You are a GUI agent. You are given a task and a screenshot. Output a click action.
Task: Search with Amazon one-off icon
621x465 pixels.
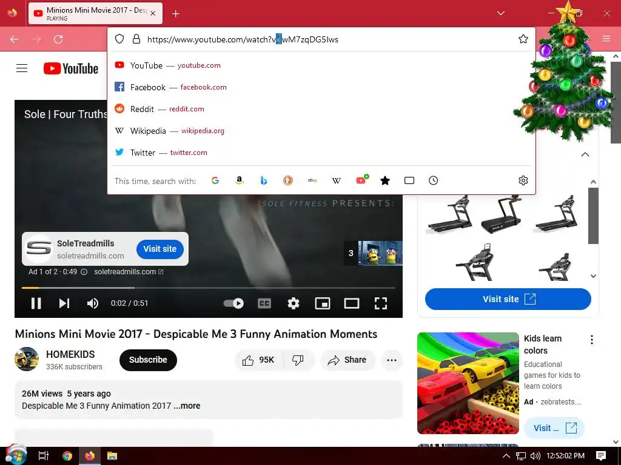239,180
